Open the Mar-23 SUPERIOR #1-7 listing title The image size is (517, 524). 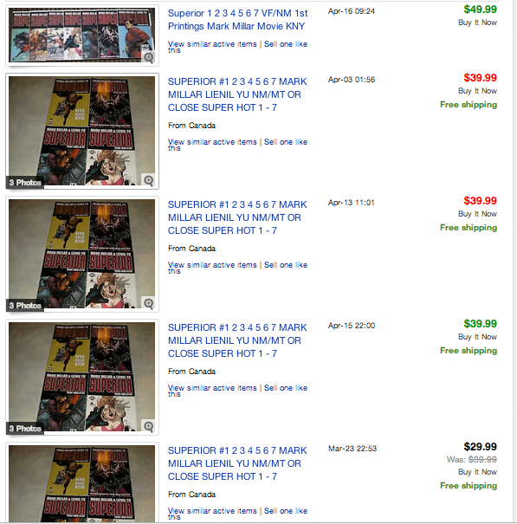[x=237, y=463]
